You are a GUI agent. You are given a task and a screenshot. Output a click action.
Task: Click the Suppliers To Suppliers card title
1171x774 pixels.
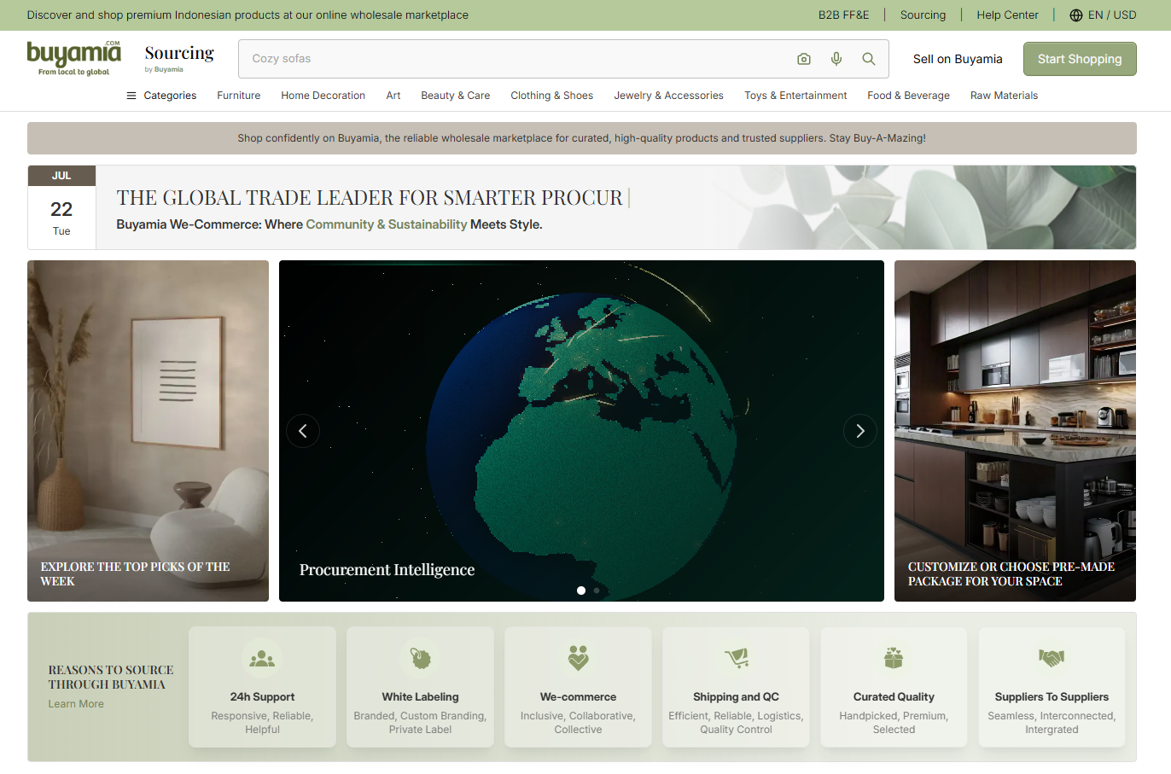point(1052,697)
